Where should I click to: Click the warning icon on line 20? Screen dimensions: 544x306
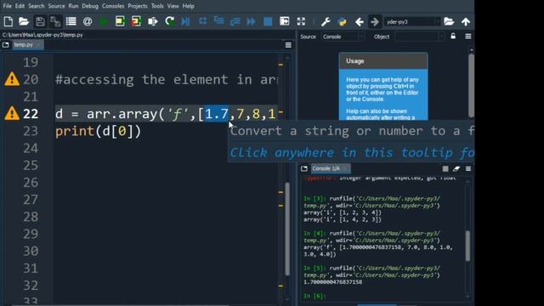pyautogui.click(x=12, y=79)
